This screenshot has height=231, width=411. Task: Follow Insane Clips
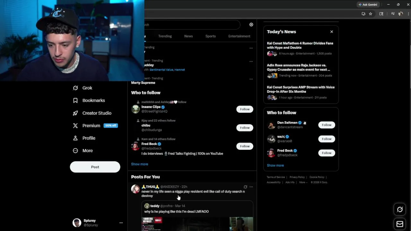245,109
